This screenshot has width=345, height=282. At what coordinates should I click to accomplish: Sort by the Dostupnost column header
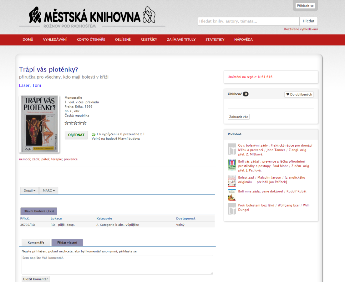(x=186, y=218)
